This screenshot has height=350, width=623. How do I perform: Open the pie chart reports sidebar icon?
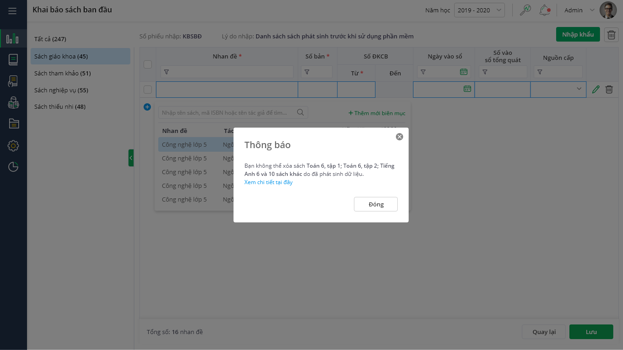click(13, 167)
